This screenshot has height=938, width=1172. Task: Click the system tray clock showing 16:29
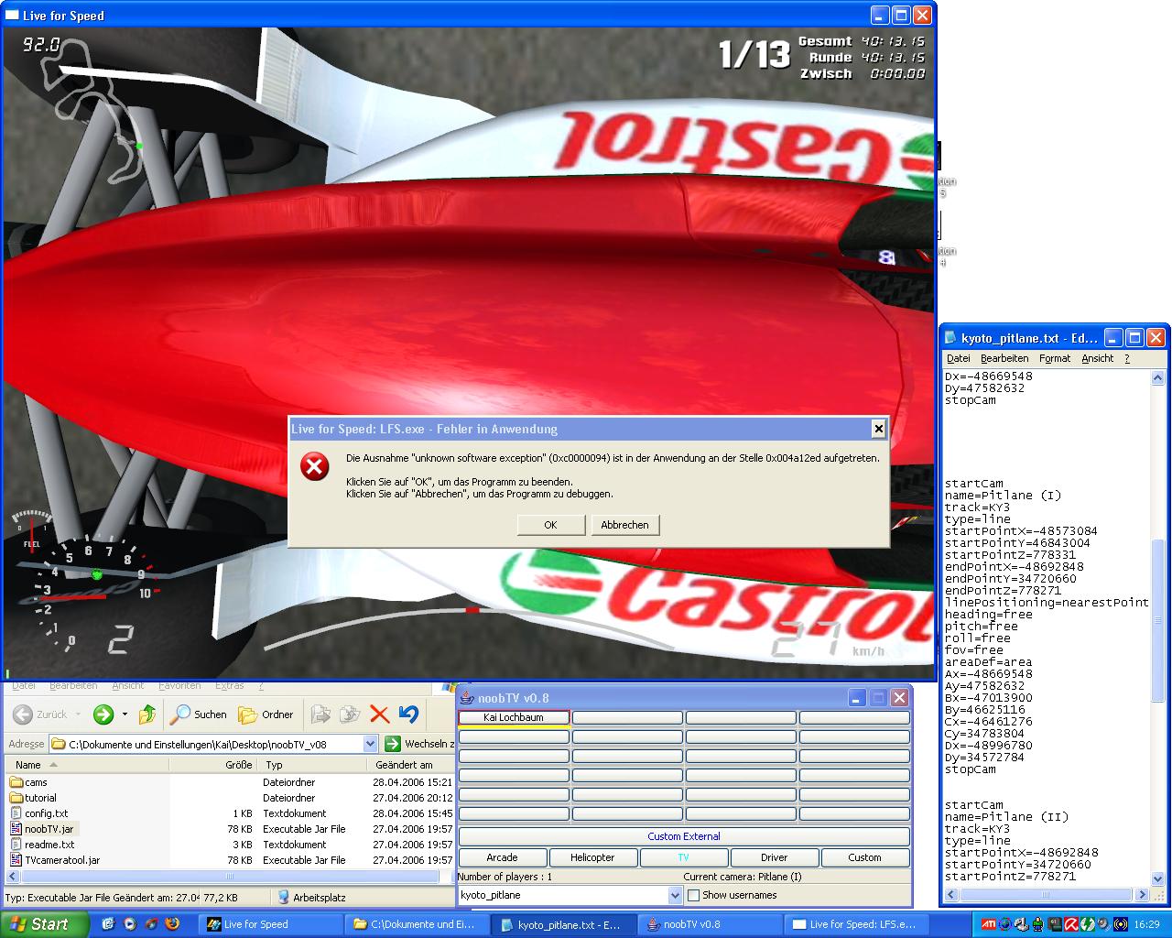click(x=1146, y=924)
